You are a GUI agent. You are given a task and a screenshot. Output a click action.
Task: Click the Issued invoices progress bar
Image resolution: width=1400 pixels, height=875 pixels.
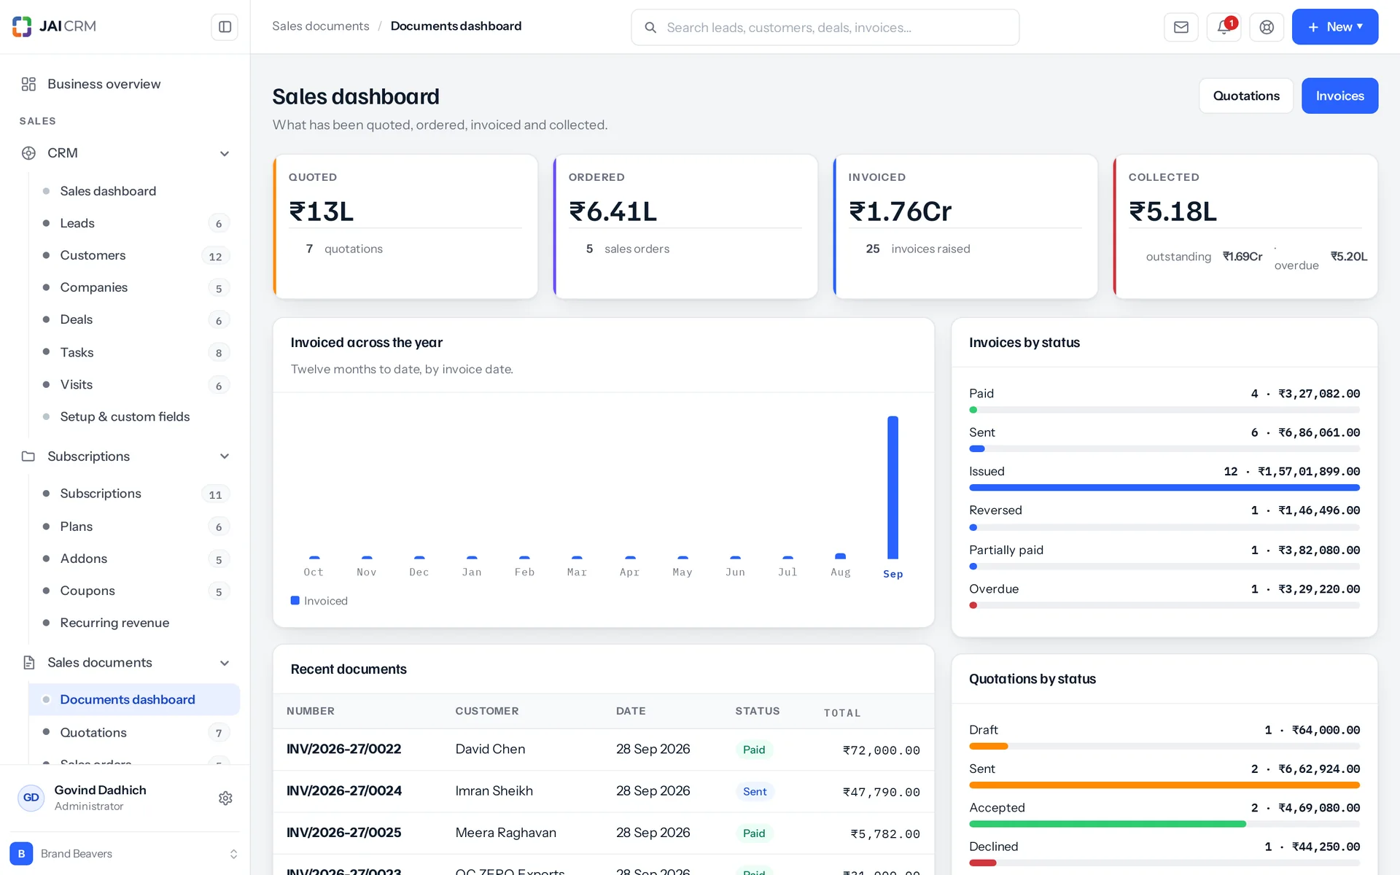[1164, 488]
